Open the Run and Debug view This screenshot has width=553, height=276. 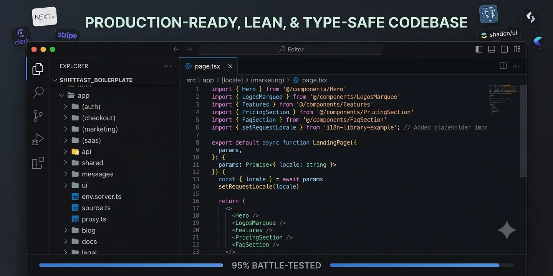(x=38, y=140)
